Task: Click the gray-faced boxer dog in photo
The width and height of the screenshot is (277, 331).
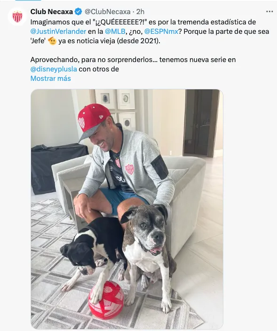Action: point(147,252)
